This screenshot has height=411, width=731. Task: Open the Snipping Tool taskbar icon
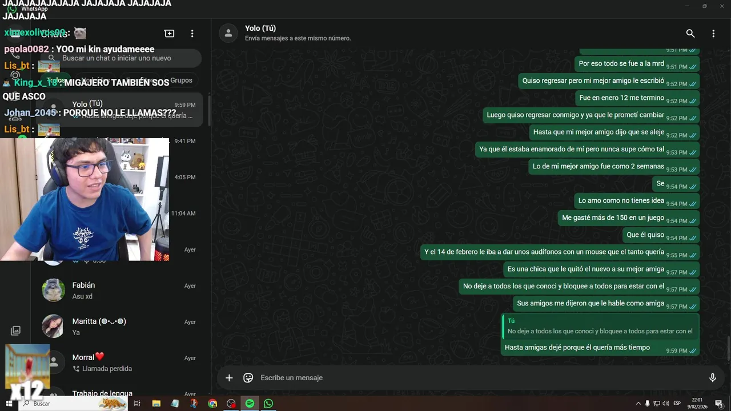(x=194, y=404)
